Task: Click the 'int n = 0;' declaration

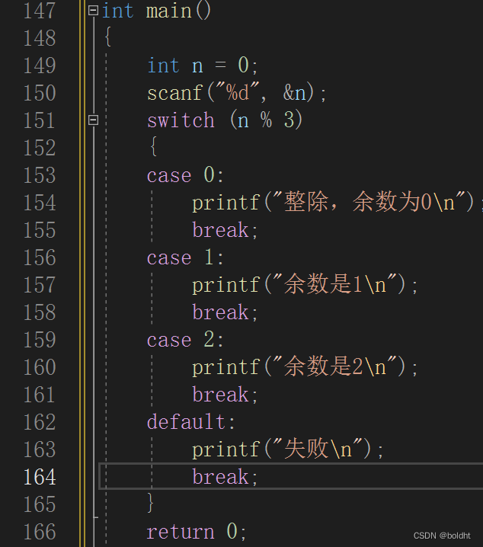Action: click(x=203, y=66)
